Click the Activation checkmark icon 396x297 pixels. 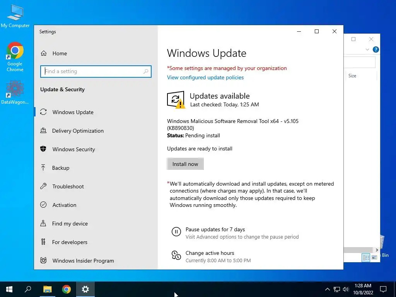click(x=43, y=205)
